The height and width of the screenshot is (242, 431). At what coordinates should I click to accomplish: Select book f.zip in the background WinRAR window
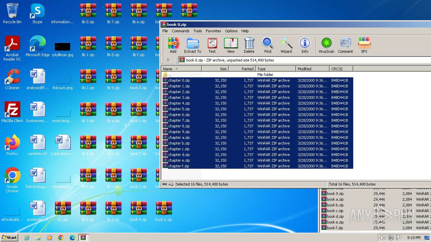(x=375, y=228)
